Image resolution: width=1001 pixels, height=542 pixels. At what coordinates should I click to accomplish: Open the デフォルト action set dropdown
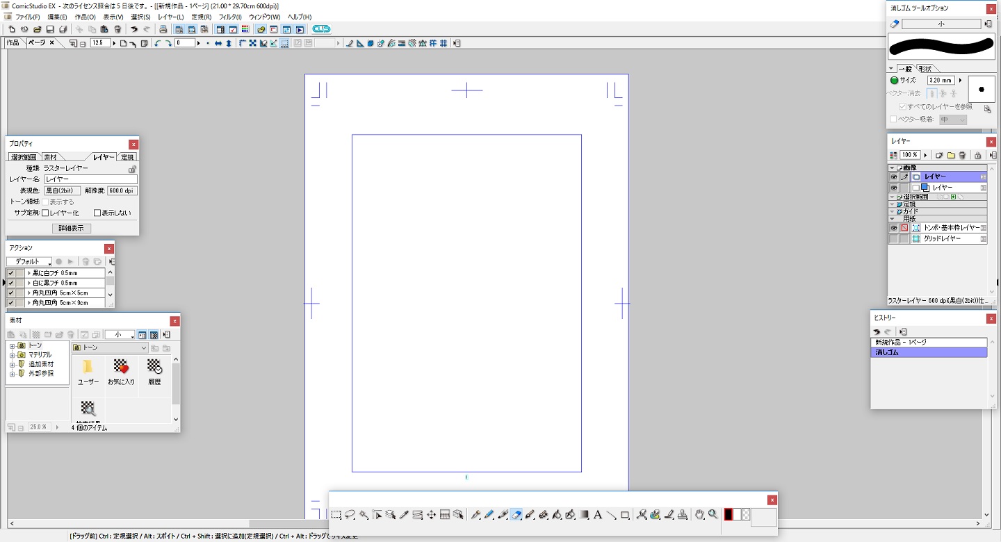(34, 262)
